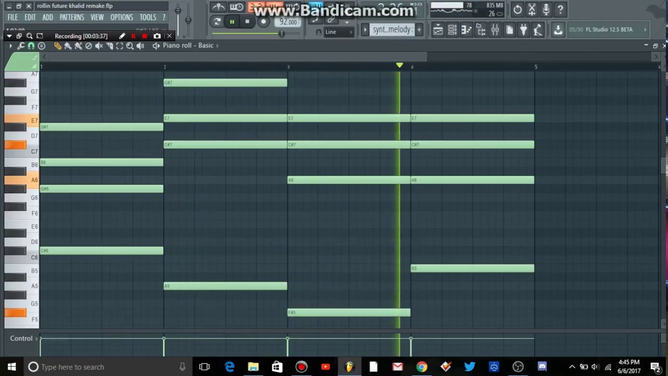This screenshot has height=376, width=668.
Task: Select the Mute tool in piano roll
Action: (99, 46)
